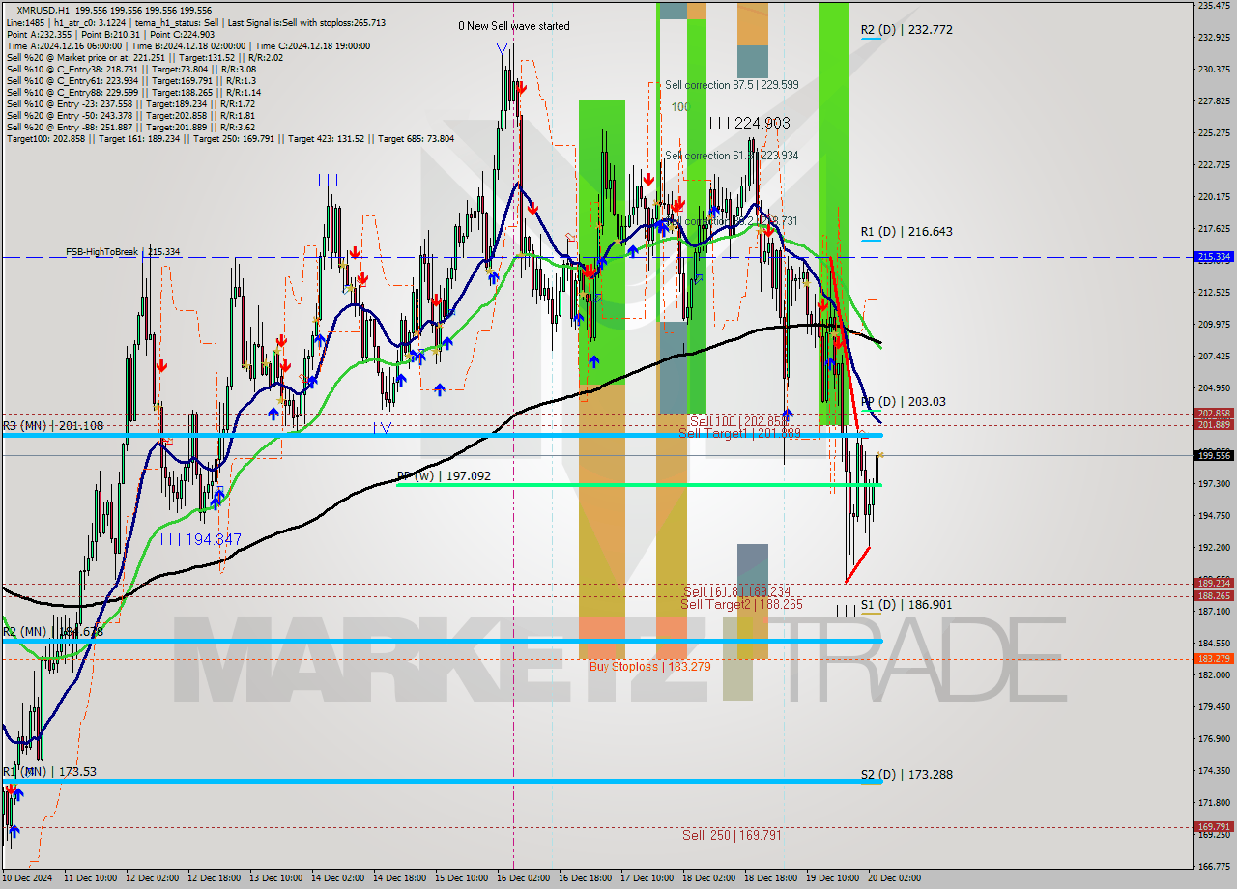Click the 13 Dec 10:00 time axis label

click(275, 878)
